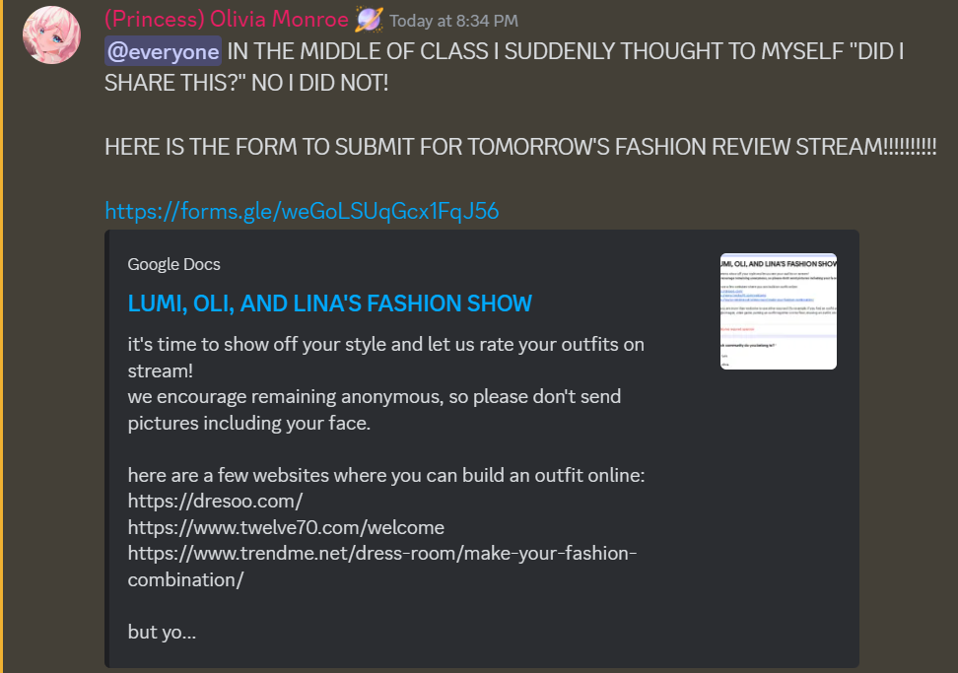This screenshot has width=958, height=673.
Task: Click the twelve70.com/welcome URL
Action: tap(286, 527)
